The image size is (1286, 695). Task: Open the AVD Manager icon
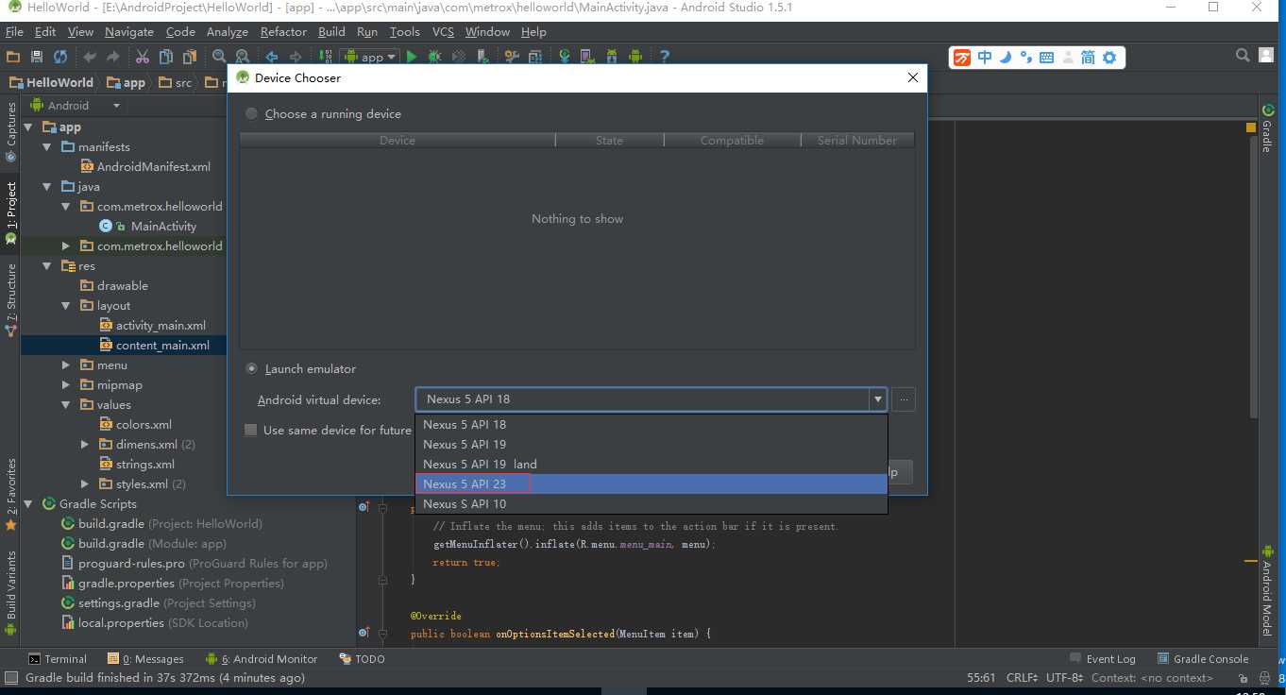[x=587, y=57]
